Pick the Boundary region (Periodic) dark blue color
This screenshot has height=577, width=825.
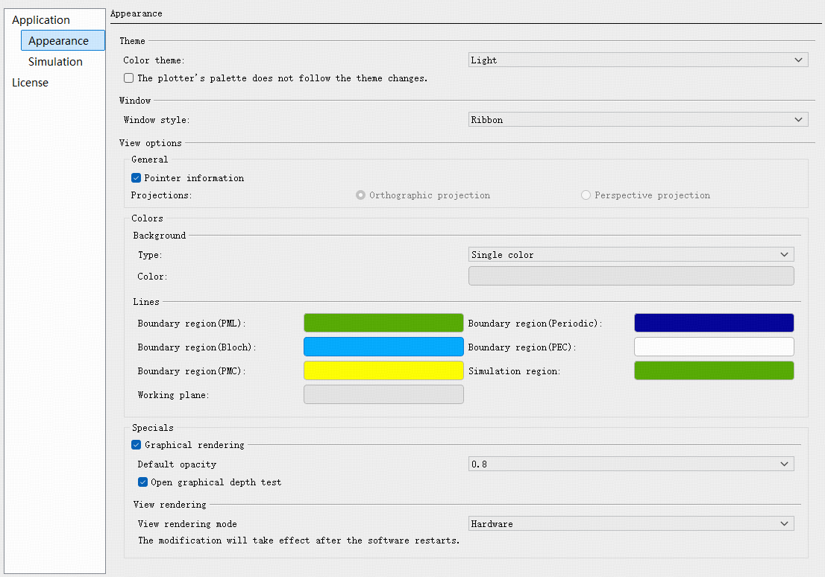[x=714, y=323]
